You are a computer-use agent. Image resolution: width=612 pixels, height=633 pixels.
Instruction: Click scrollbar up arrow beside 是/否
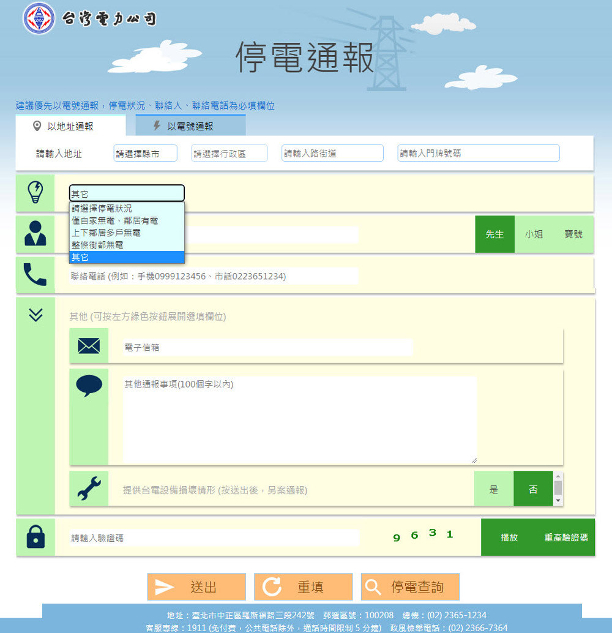pyautogui.click(x=558, y=476)
